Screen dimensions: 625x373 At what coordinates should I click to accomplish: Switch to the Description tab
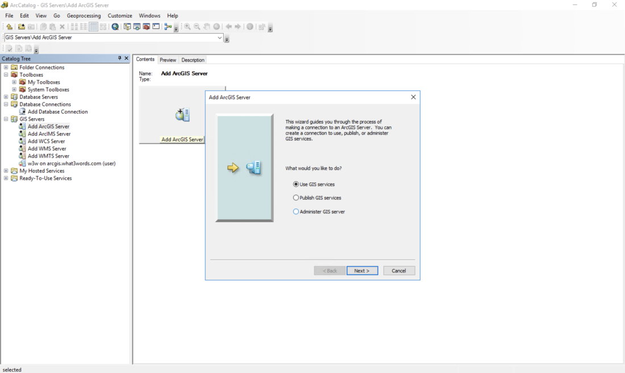(x=193, y=60)
